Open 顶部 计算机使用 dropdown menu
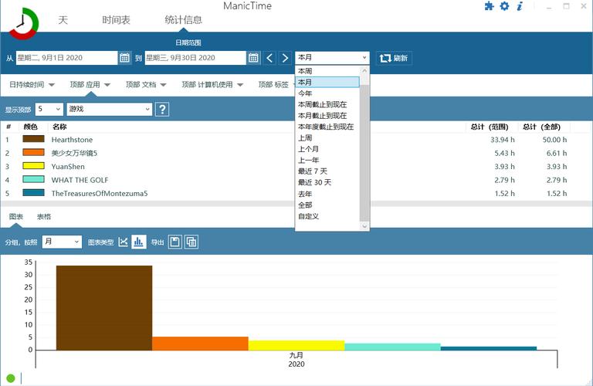Image resolution: width=593 pixels, height=386 pixels. point(212,85)
